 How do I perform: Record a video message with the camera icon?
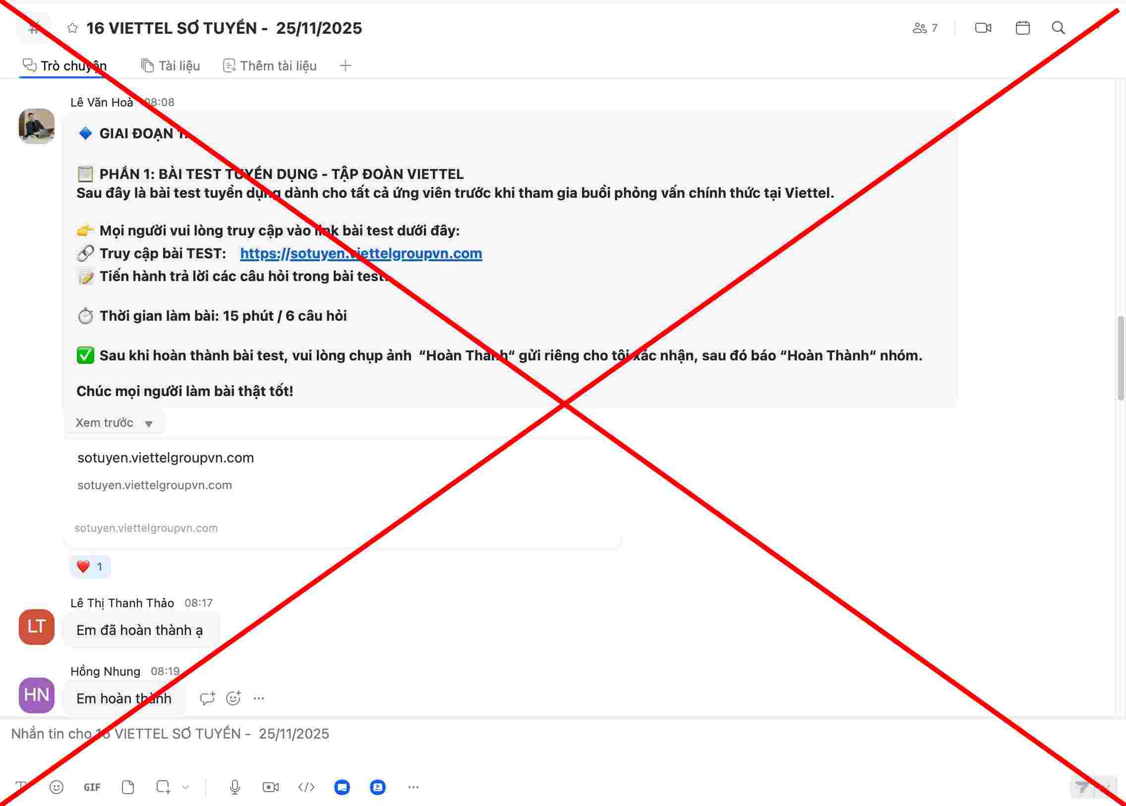(x=271, y=787)
